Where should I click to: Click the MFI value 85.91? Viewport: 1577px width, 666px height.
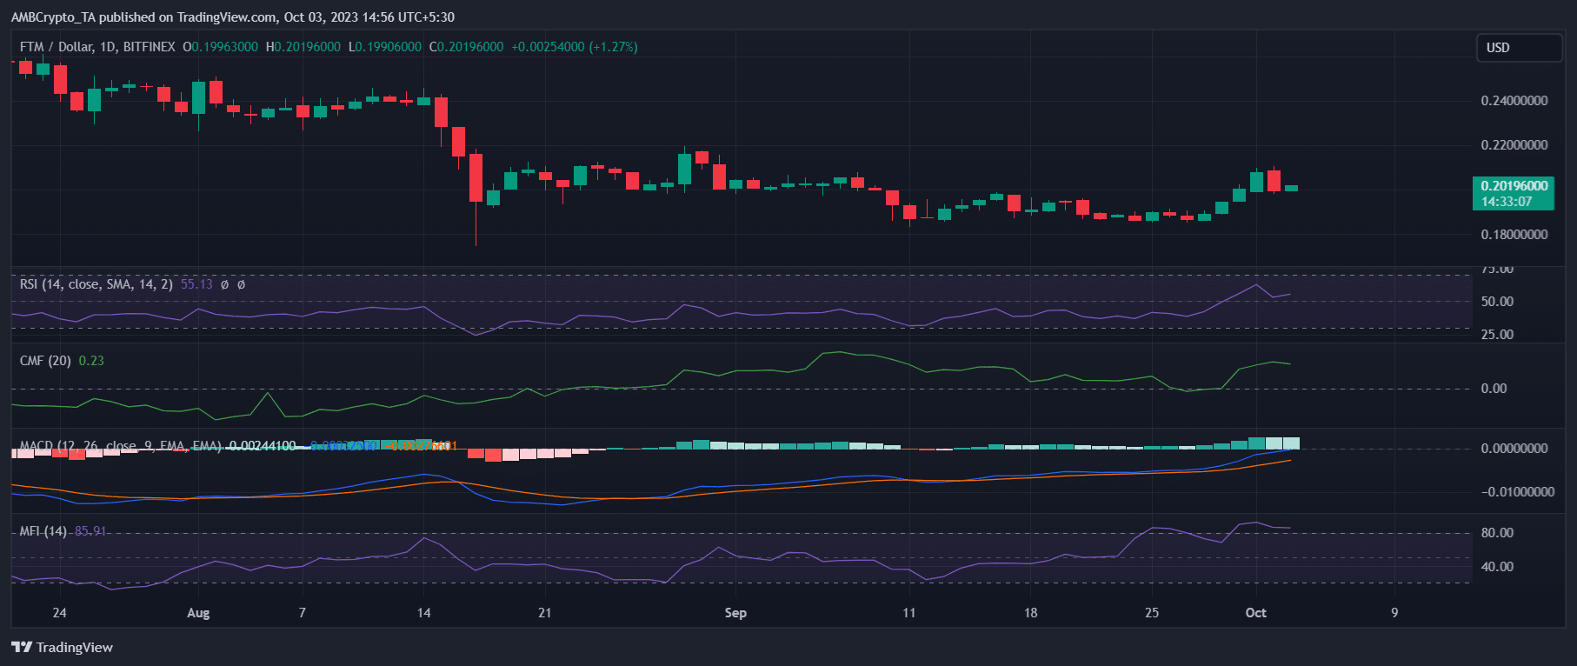(90, 531)
